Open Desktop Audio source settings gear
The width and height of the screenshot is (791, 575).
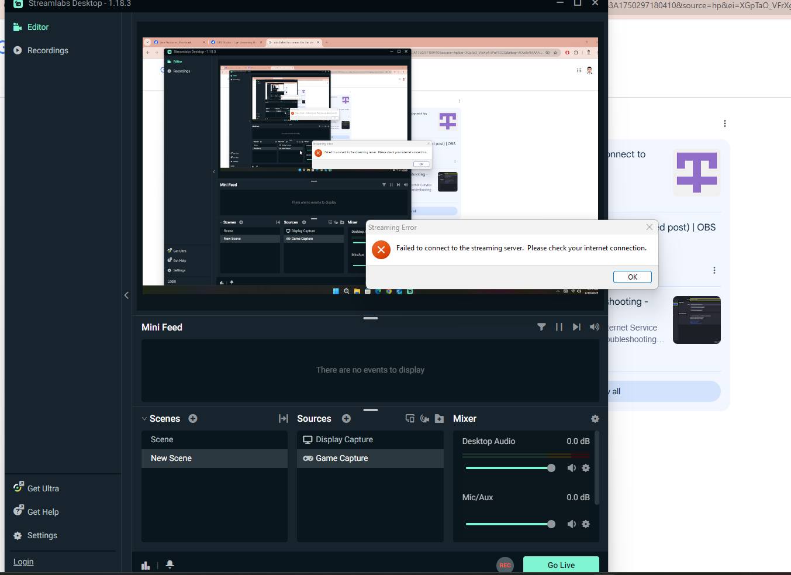click(x=586, y=468)
